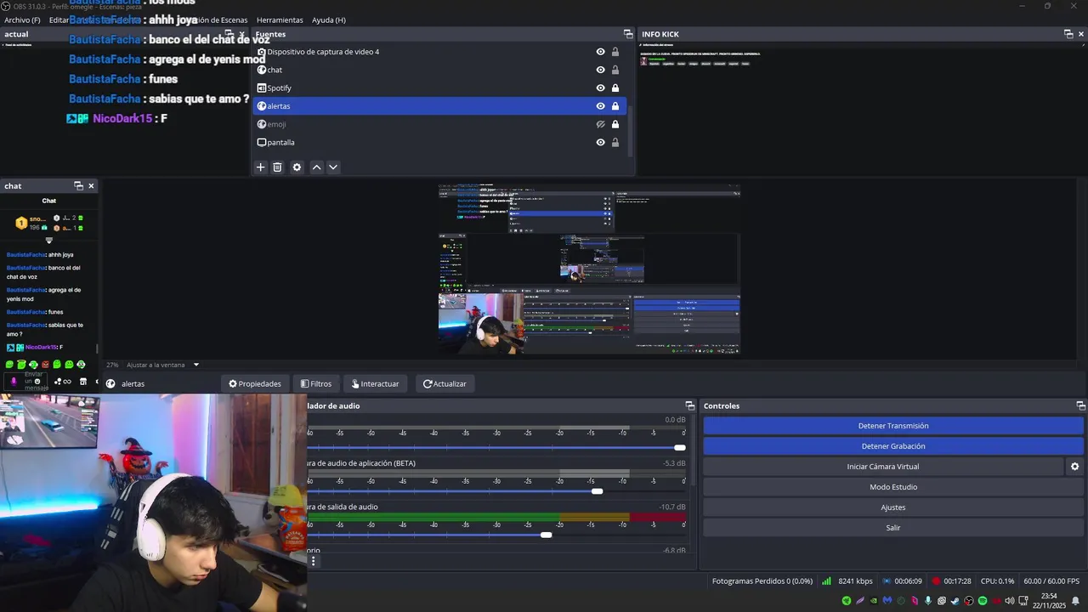Toggle visibility of Dispositivo de captura de video 4
The width and height of the screenshot is (1088, 612).
(600, 52)
